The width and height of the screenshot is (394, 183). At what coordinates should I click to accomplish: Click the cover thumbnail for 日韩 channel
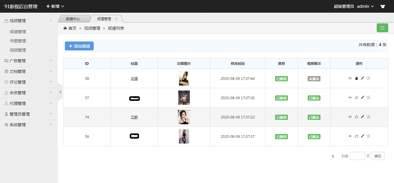pos(184,117)
